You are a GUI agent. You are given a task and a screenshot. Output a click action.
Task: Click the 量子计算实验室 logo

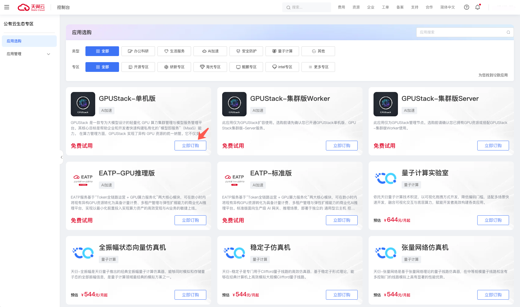pyautogui.click(x=386, y=178)
